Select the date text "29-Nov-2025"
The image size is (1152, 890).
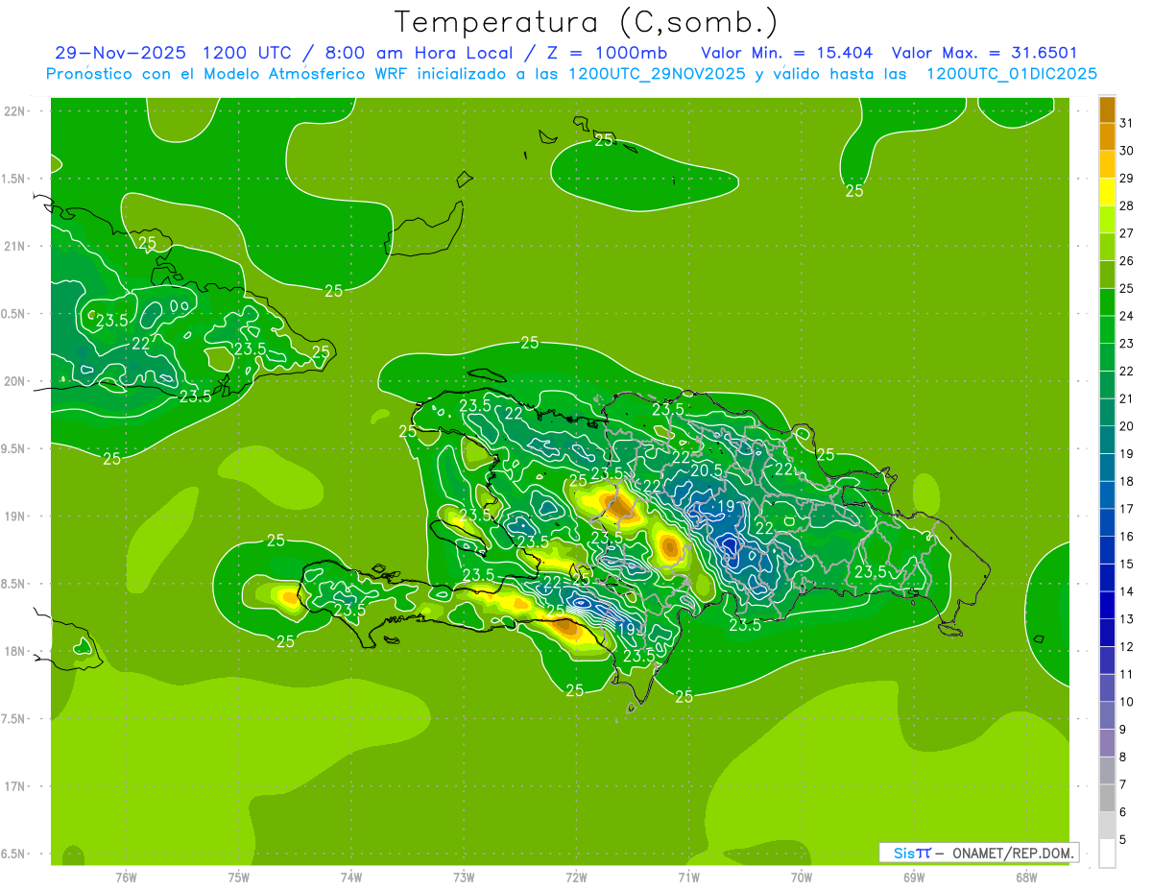pos(121,53)
